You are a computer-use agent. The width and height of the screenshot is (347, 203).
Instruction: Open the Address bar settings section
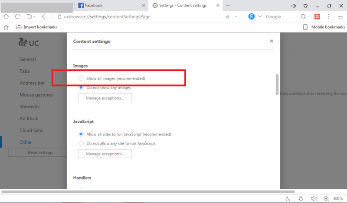[32, 83]
